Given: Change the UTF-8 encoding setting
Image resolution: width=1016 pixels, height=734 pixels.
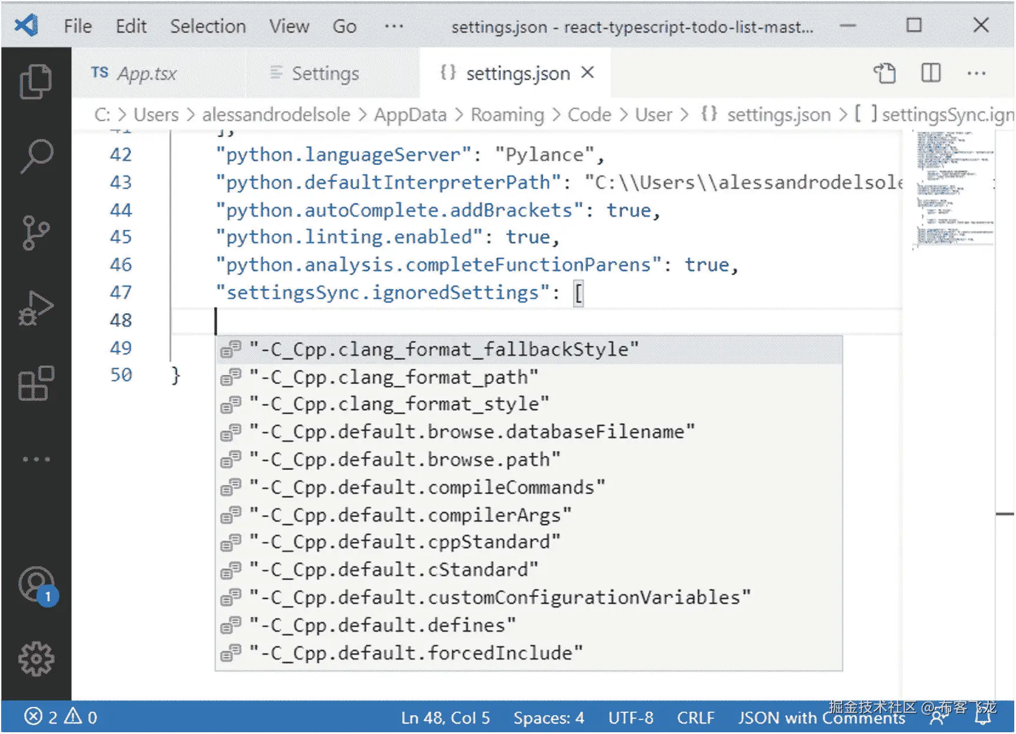Looking at the screenshot, I should click(630, 718).
